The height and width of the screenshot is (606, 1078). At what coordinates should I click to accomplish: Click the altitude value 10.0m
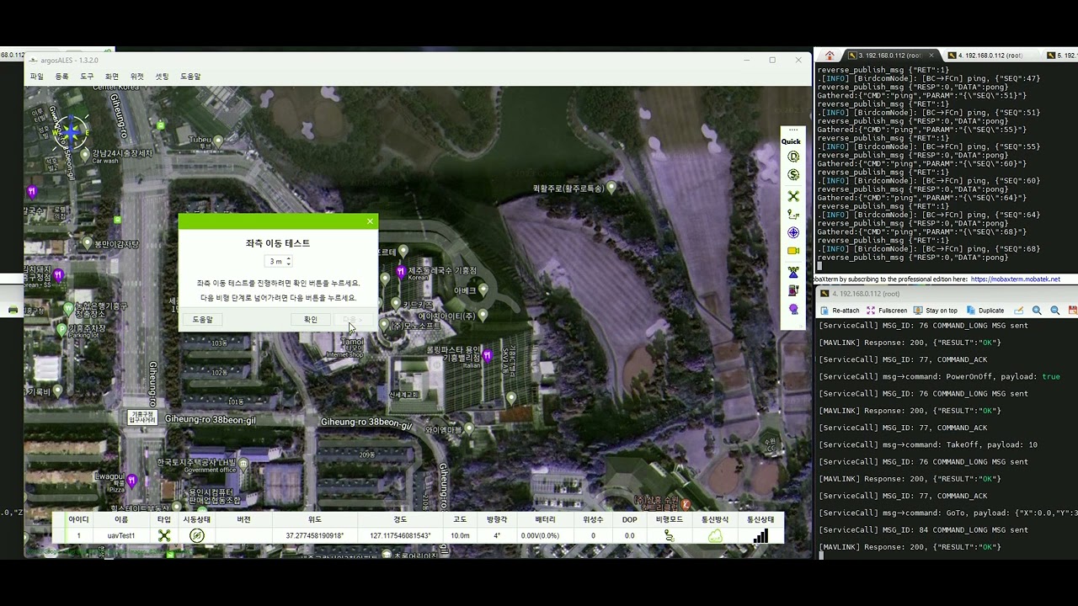(x=460, y=536)
